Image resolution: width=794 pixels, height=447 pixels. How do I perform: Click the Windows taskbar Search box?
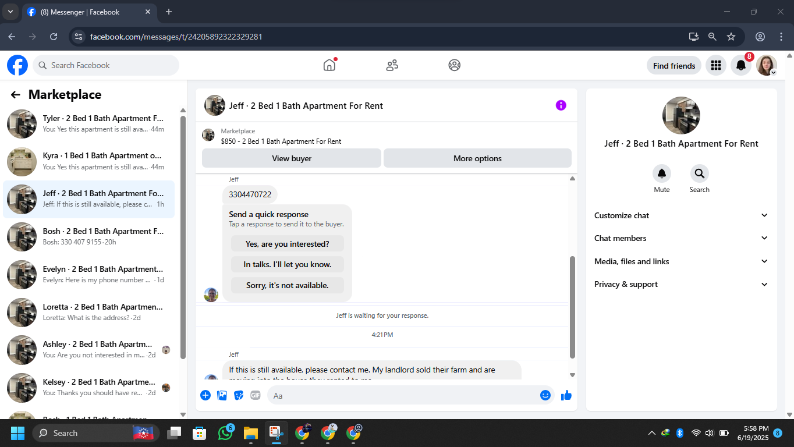tap(96, 433)
